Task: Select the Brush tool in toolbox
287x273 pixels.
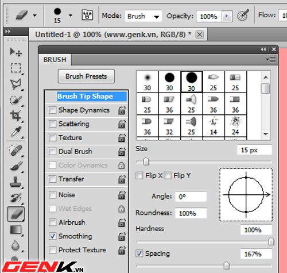Action: click(16, 166)
